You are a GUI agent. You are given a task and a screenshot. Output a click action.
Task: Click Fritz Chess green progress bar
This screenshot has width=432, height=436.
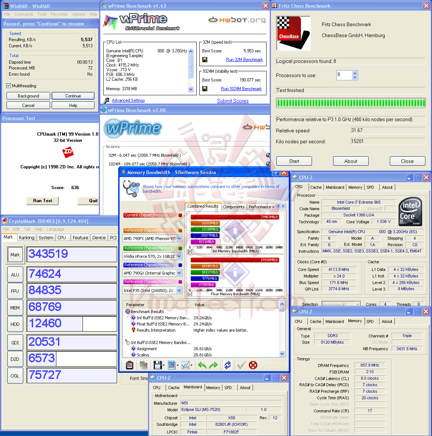[351, 103]
